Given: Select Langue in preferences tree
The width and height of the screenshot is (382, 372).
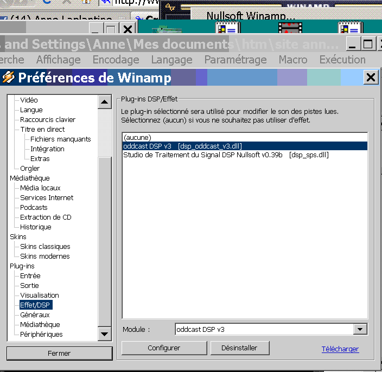Looking at the screenshot, I should [31, 110].
